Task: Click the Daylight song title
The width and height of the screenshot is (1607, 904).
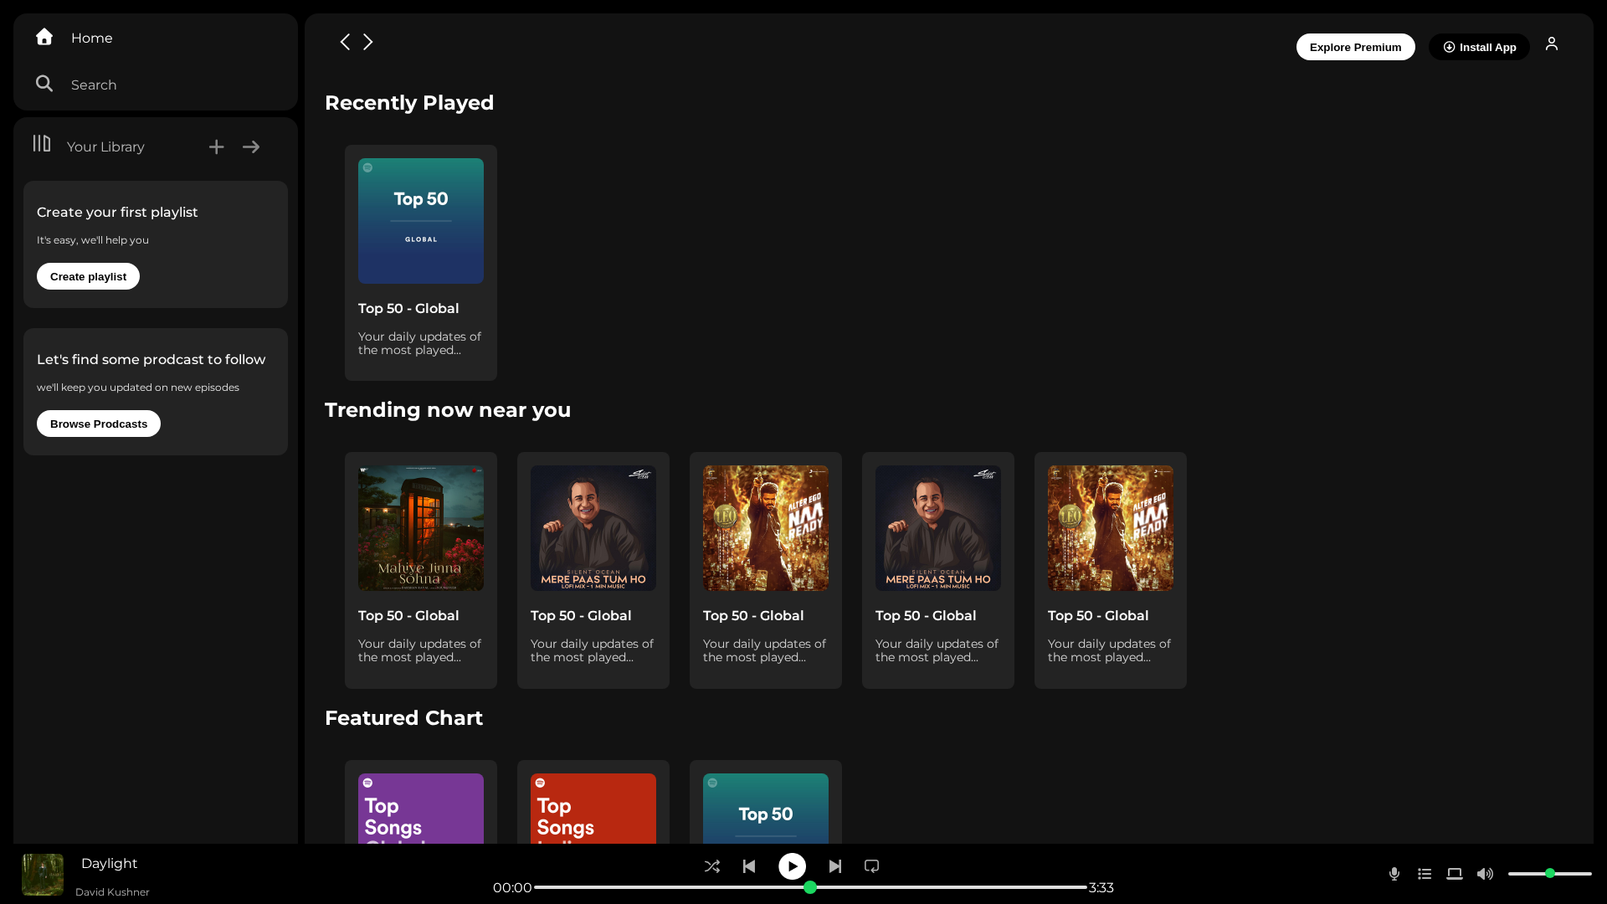Action: (x=109, y=863)
